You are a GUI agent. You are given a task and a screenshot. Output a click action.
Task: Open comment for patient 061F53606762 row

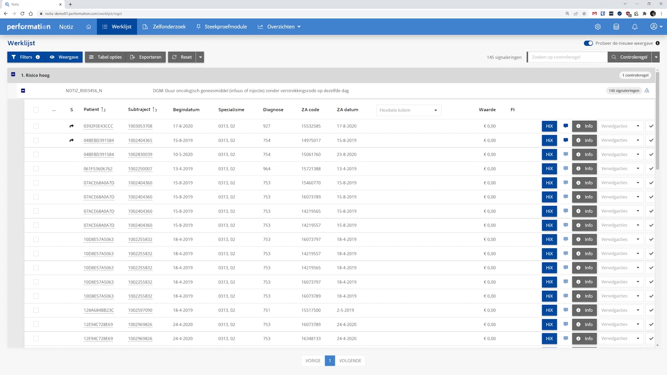[x=566, y=168]
